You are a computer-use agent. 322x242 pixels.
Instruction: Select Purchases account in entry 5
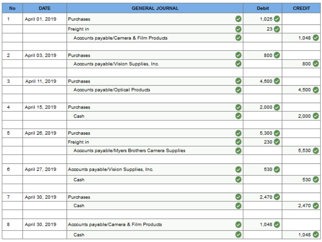tap(79, 133)
